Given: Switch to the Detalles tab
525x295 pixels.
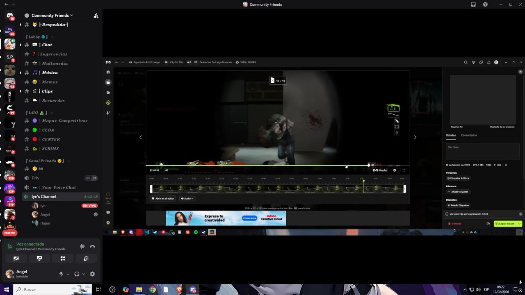Looking at the screenshot, I should tap(451, 135).
